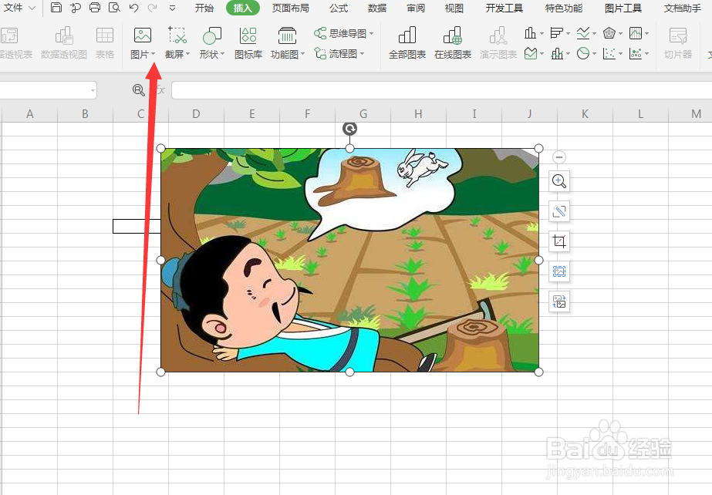Expand the quick access toolbar customize arrow
Screen dimensions: 712x495
pos(172,8)
